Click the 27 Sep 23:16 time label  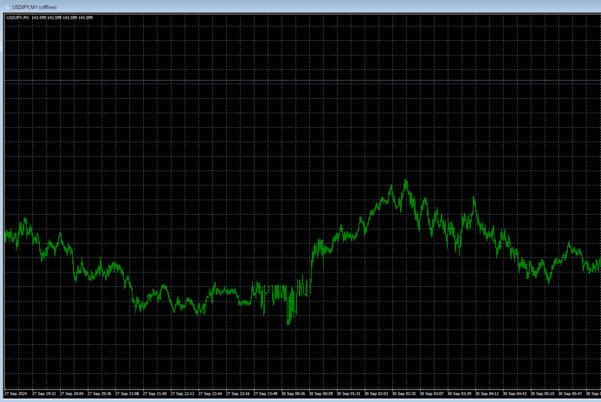pos(238,394)
